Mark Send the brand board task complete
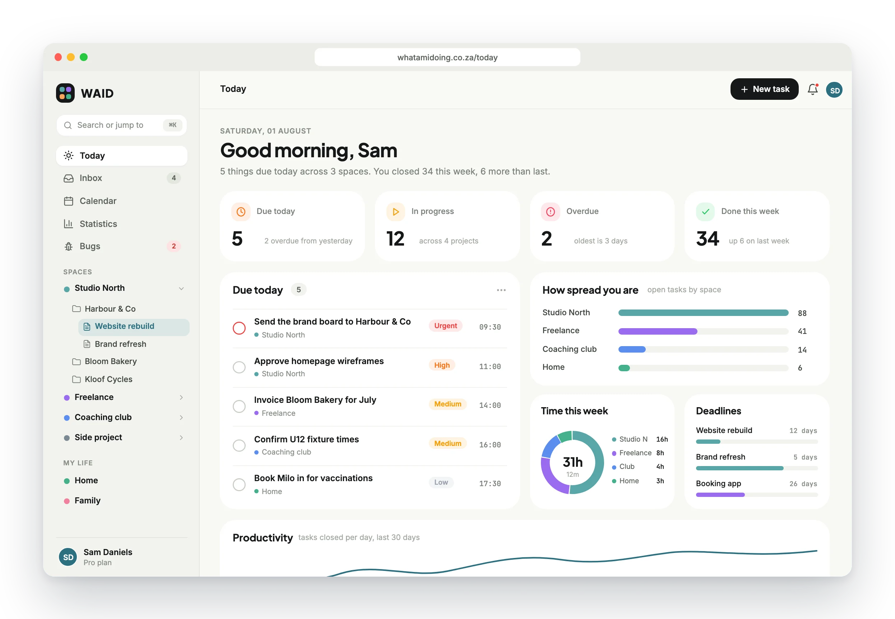Viewport: 895px width, 619px height. tap(239, 329)
